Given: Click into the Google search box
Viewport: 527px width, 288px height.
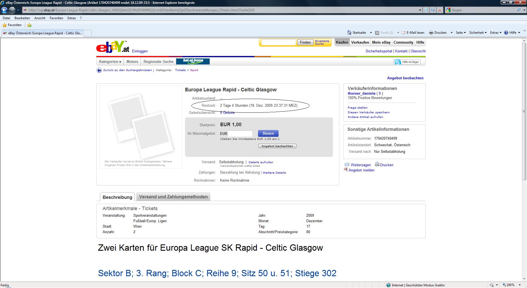Looking at the screenshot, I should (x=483, y=10).
